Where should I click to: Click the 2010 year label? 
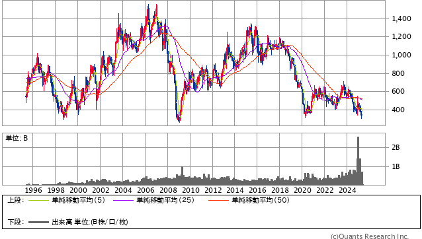point(190,190)
